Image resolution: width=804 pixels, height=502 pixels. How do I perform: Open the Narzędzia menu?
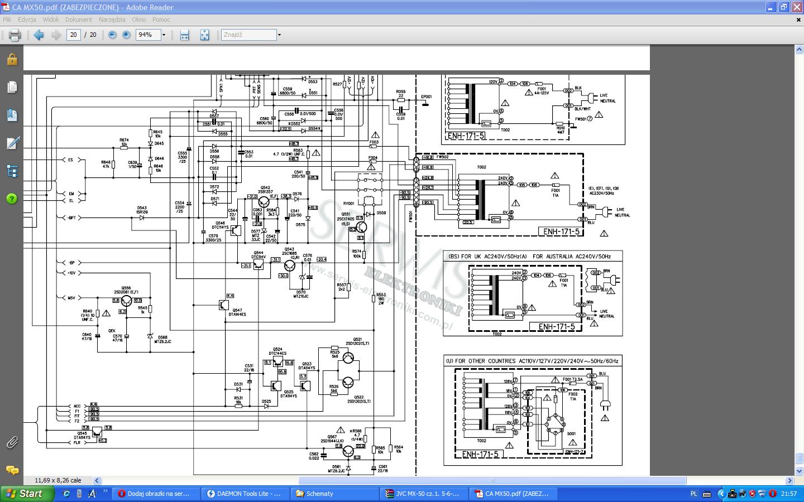(112, 20)
